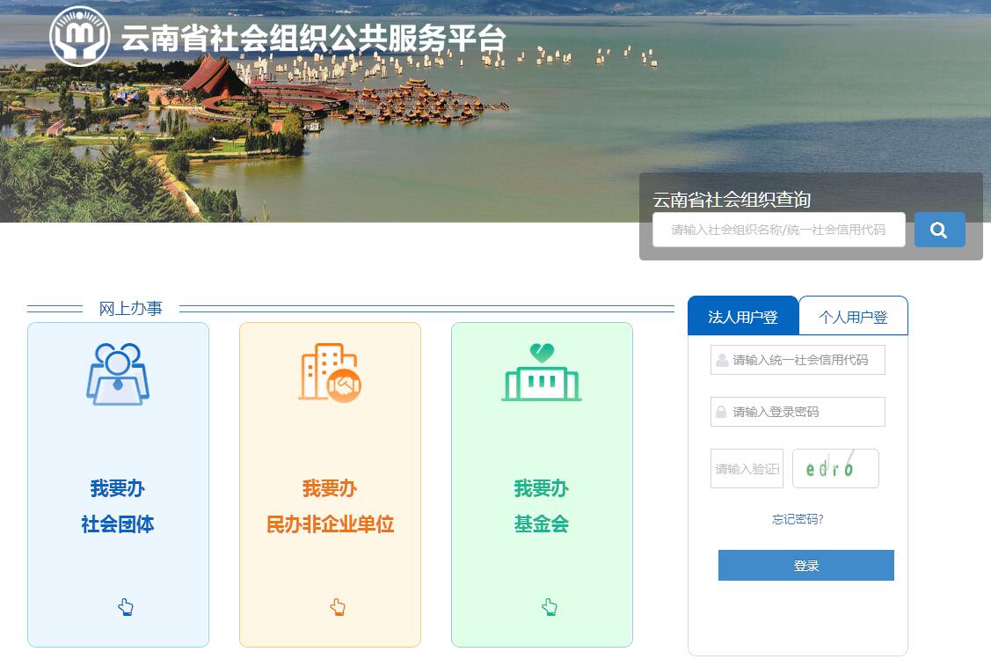Focus the organization name search field
This screenshot has height=659, width=991.
(x=779, y=230)
